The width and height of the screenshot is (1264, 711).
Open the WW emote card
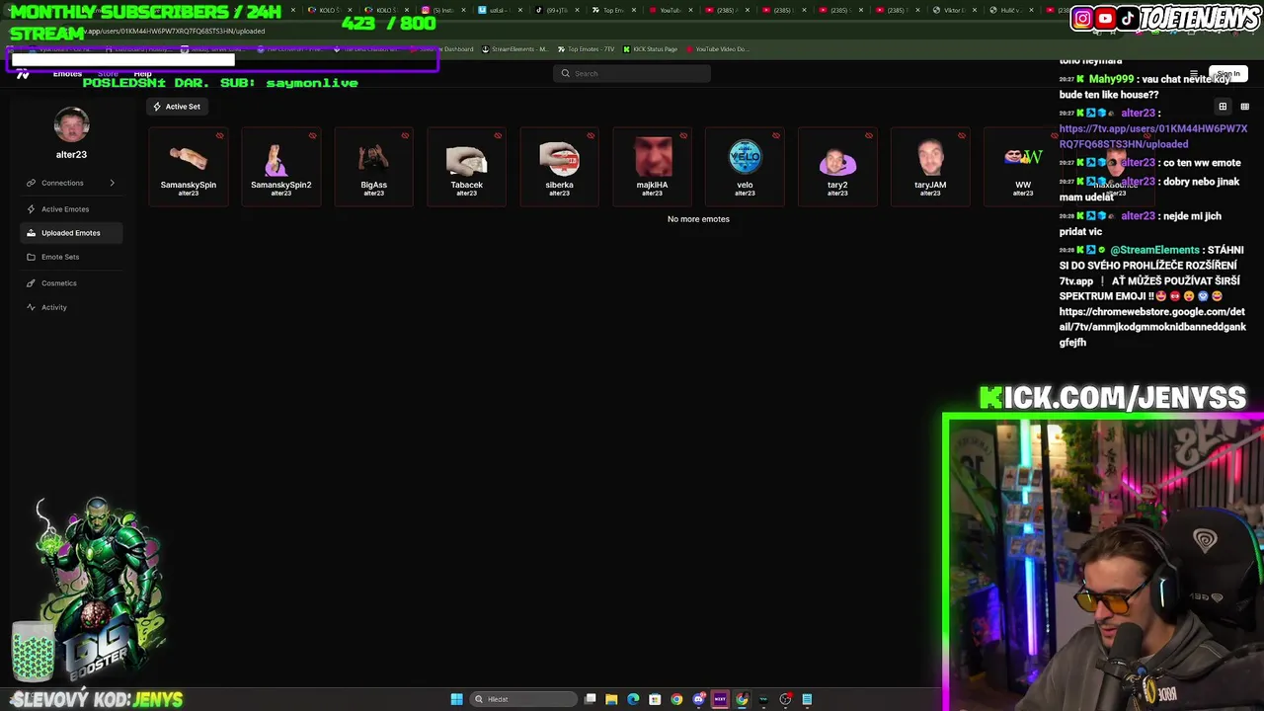[x=1023, y=166]
